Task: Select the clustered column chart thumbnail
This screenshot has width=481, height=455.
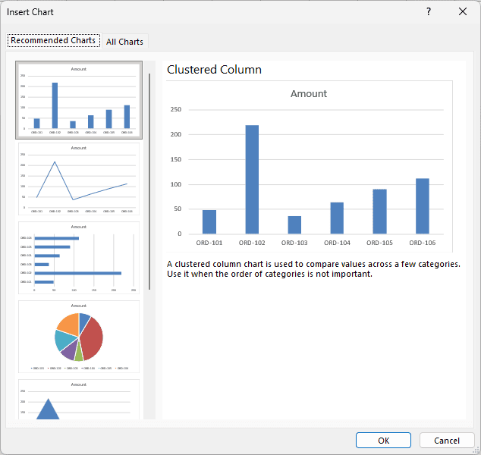Action: [x=79, y=100]
